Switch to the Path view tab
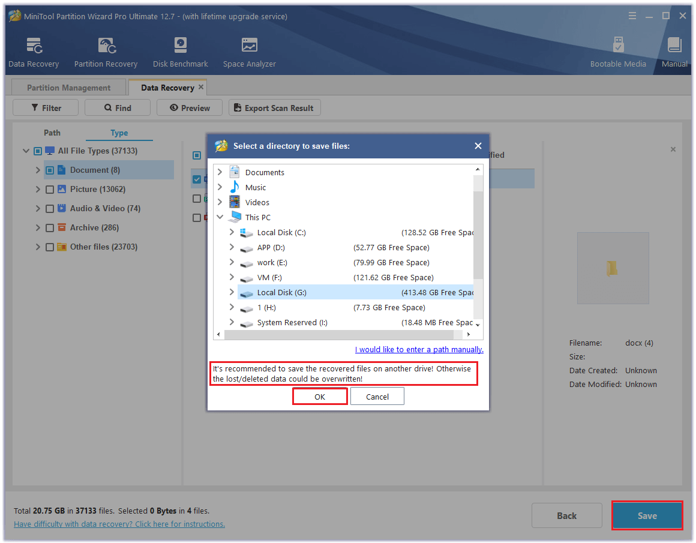The width and height of the screenshot is (696, 543). pos(52,133)
